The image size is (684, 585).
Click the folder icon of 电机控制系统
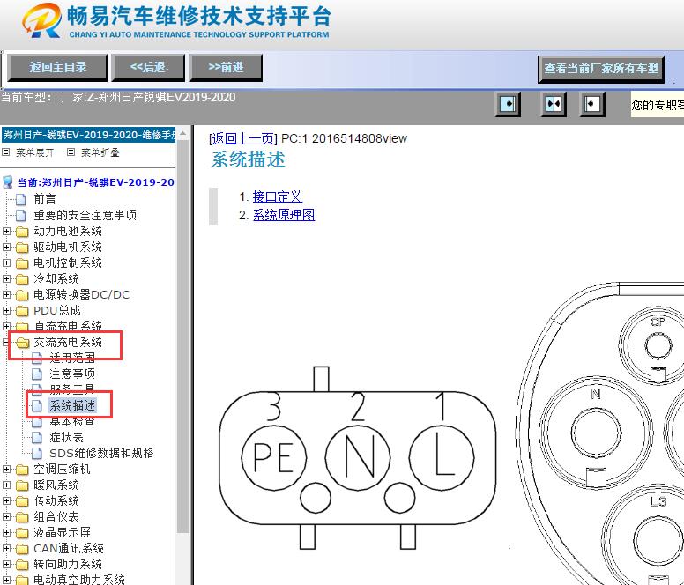point(22,263)
